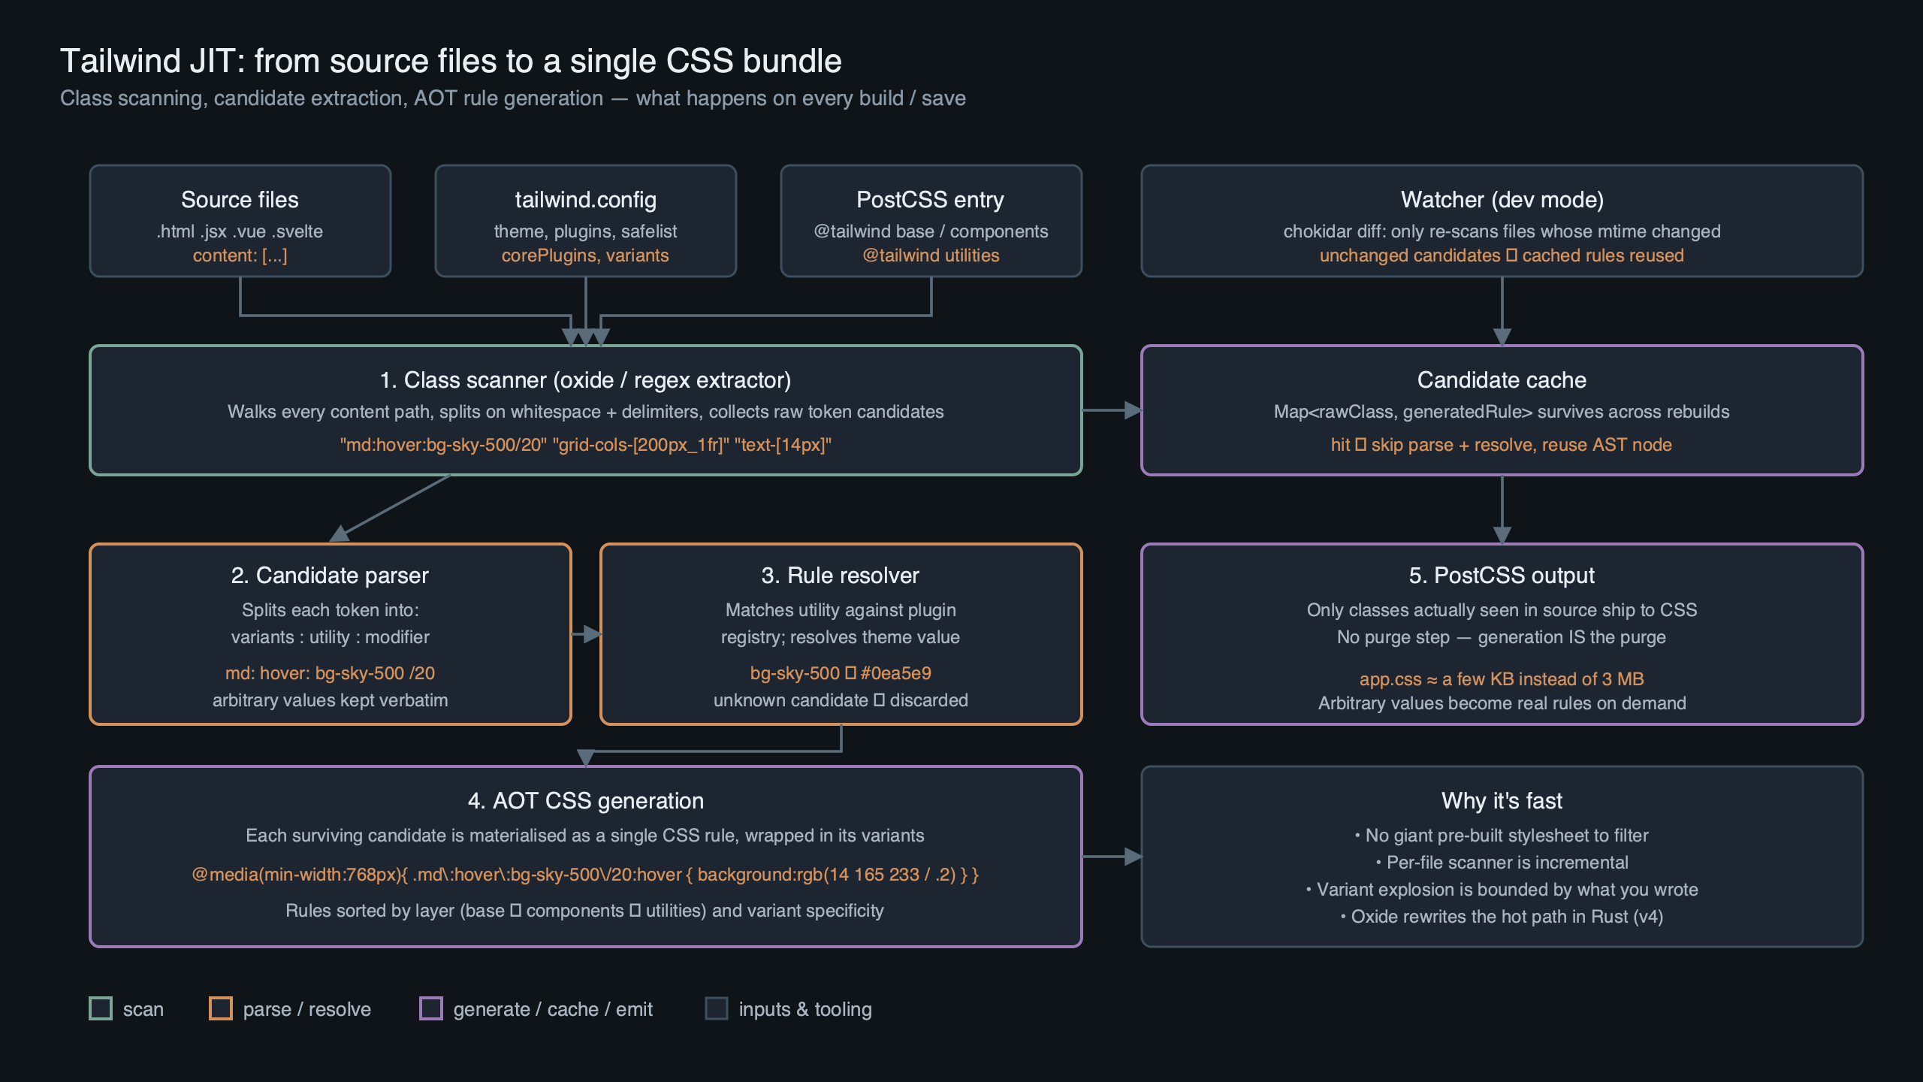Click the Candidate cache heading
The image size is (1923, 1082).
pos(1502,380)
